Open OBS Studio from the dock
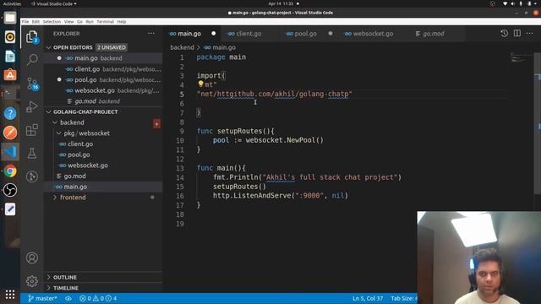 pyautogui.click(x=10, y=190)
